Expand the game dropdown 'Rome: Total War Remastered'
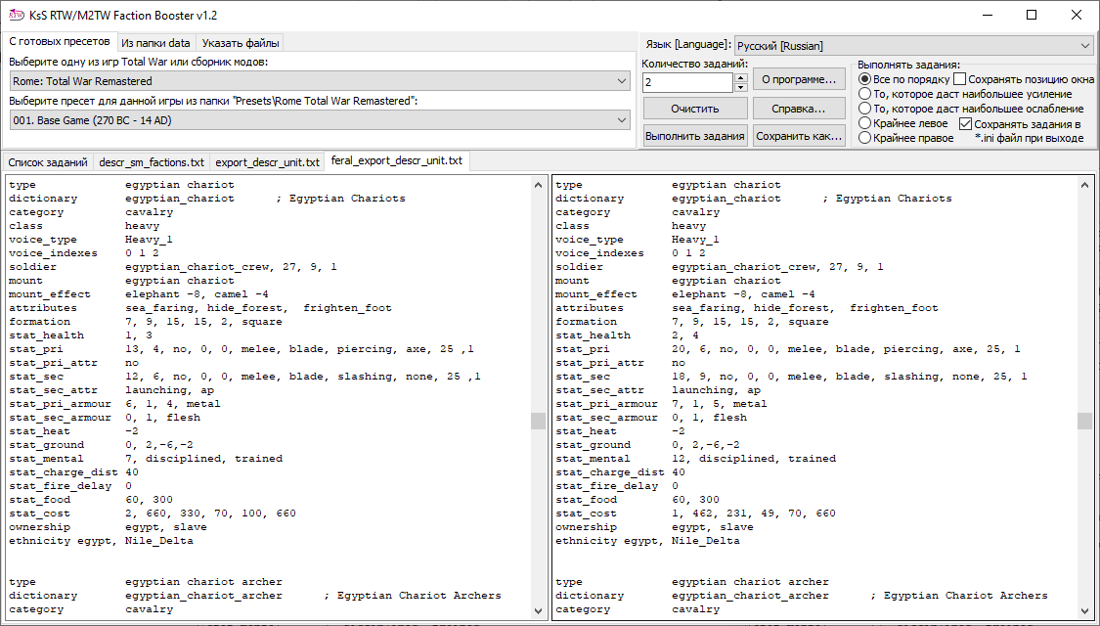Image resolution: width=1100 pixels, height=626 pixels. click(319, 81)
